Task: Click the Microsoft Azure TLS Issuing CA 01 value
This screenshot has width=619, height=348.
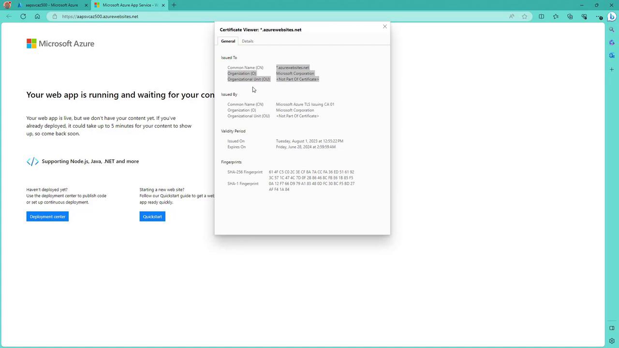Action: pos(305,104)
